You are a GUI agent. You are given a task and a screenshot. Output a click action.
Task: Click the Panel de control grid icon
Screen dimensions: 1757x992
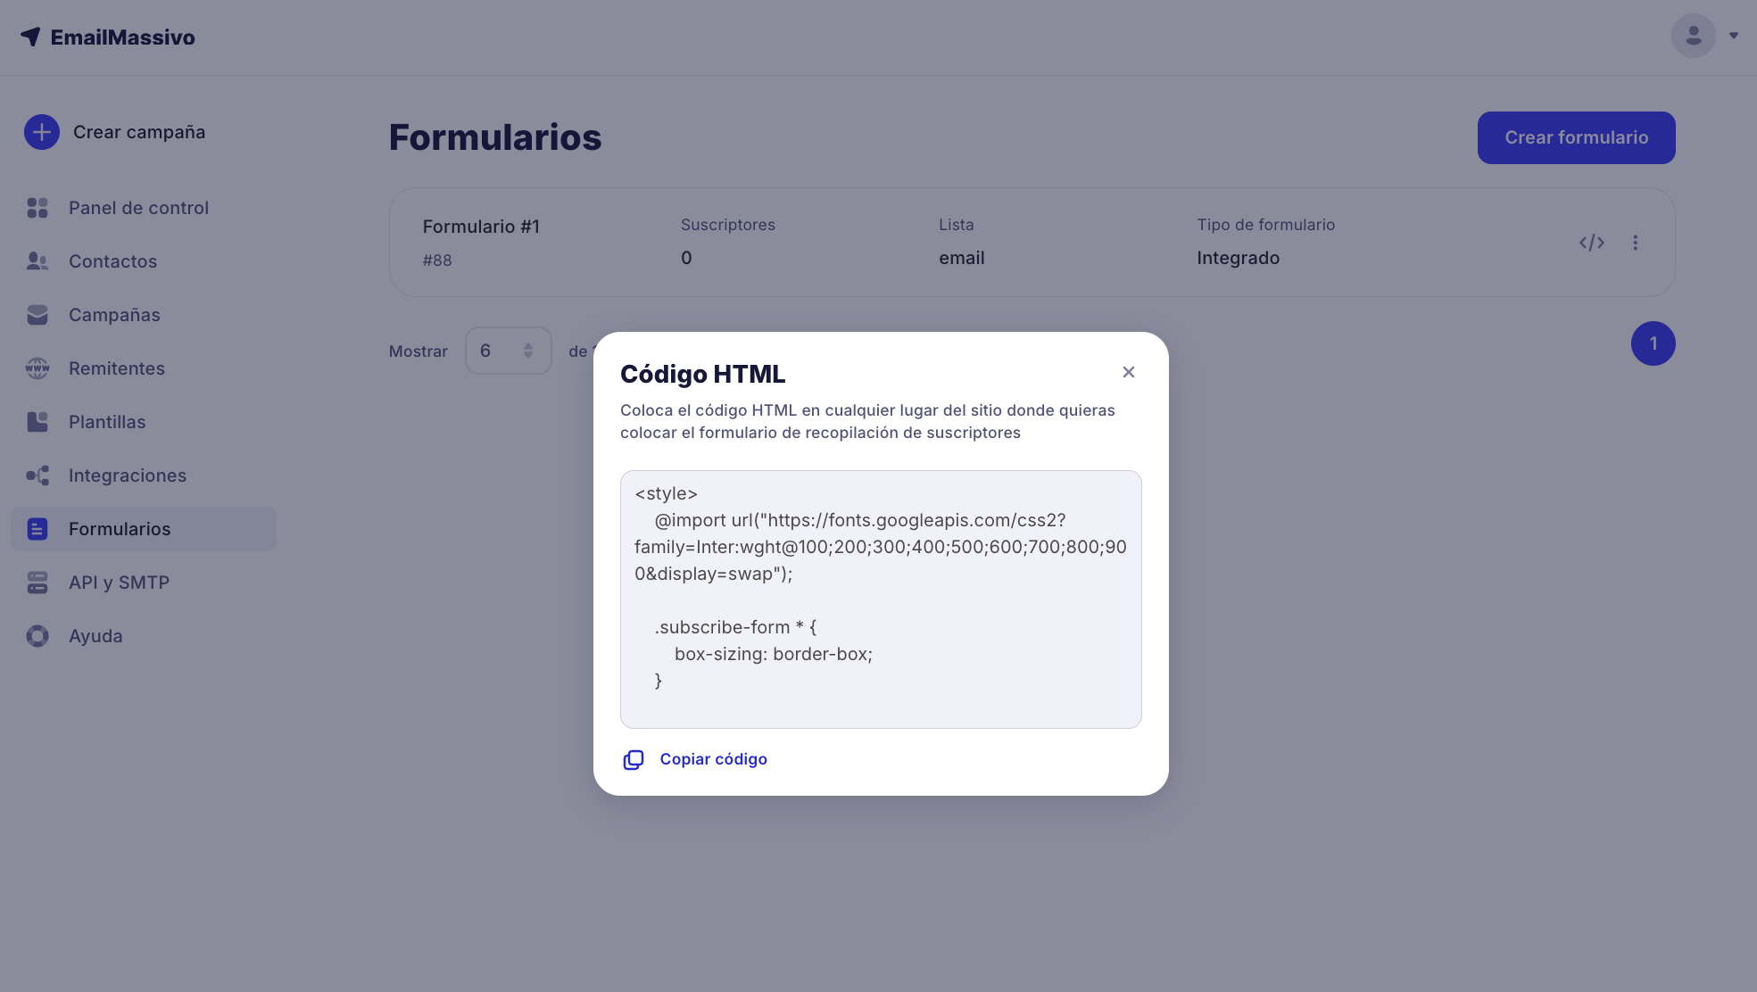coord(37,208)
